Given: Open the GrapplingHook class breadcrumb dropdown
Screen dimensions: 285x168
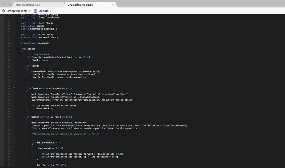Looking at the screenshot, I should click(x=17, y=11).
